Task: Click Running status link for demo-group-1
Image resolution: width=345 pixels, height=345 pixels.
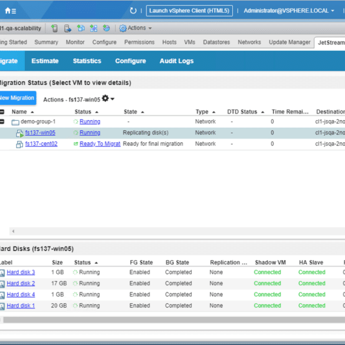Action: (90, 121)
